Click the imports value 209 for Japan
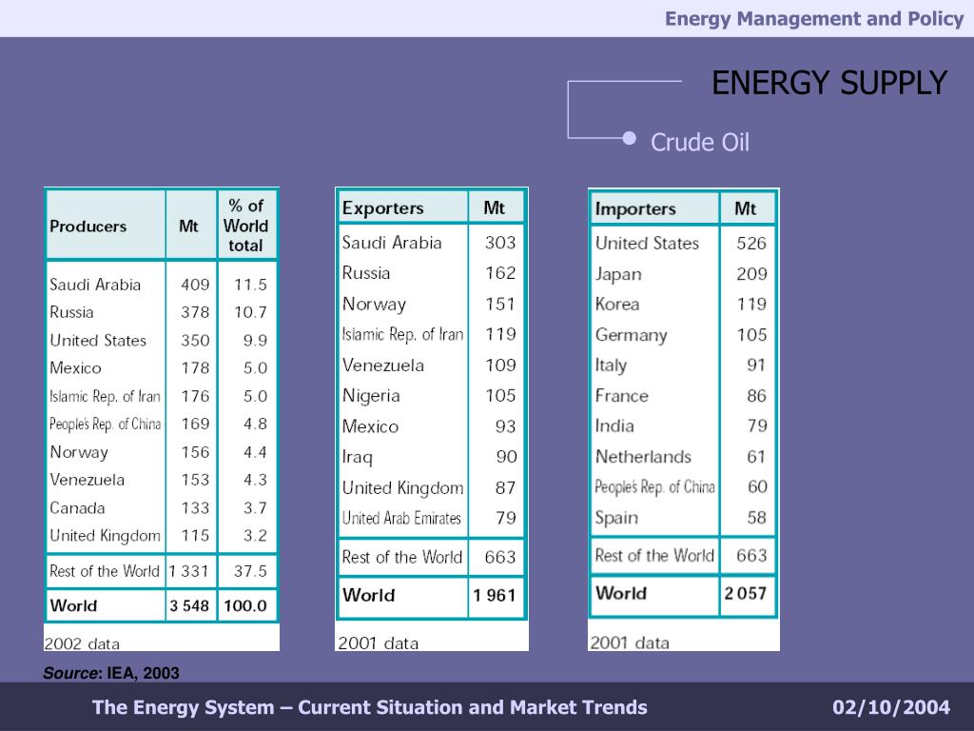Image resolution: width=974 pixels, height=731 pixels. tap(751, 273)
